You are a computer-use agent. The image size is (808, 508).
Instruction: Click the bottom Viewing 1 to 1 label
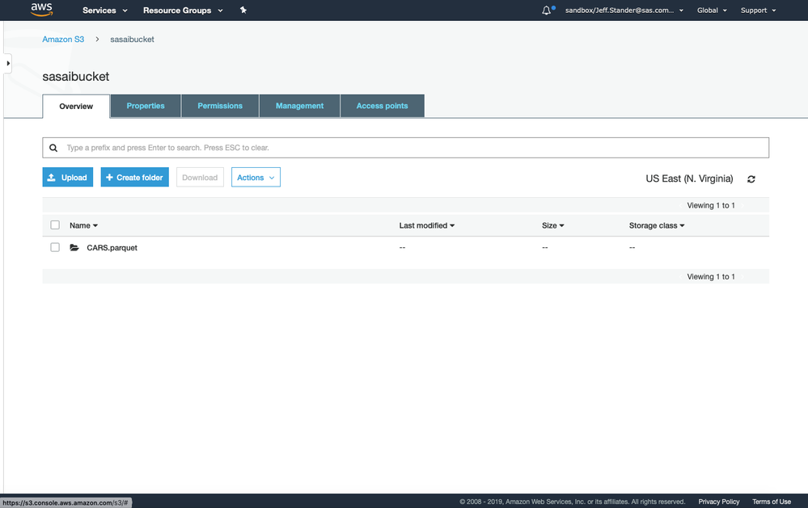pyautogui.click(x=711, y=276)
